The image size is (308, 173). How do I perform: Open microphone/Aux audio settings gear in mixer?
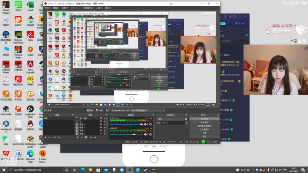151,124
